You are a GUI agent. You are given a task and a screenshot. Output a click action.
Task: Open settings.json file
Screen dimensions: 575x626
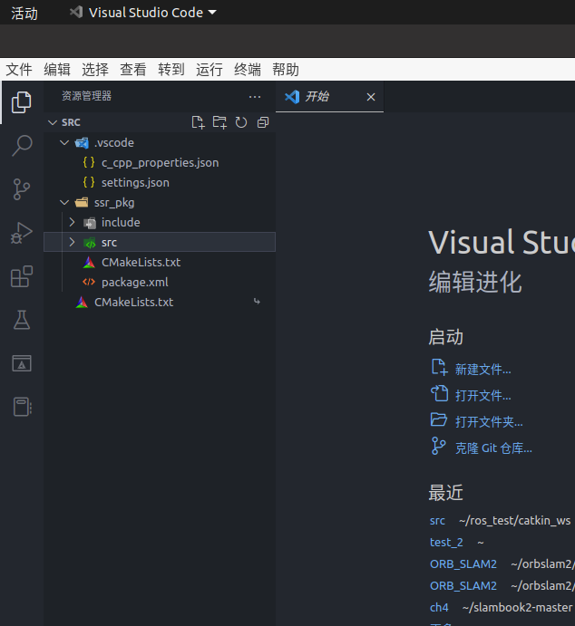click(x=160, y=182)
